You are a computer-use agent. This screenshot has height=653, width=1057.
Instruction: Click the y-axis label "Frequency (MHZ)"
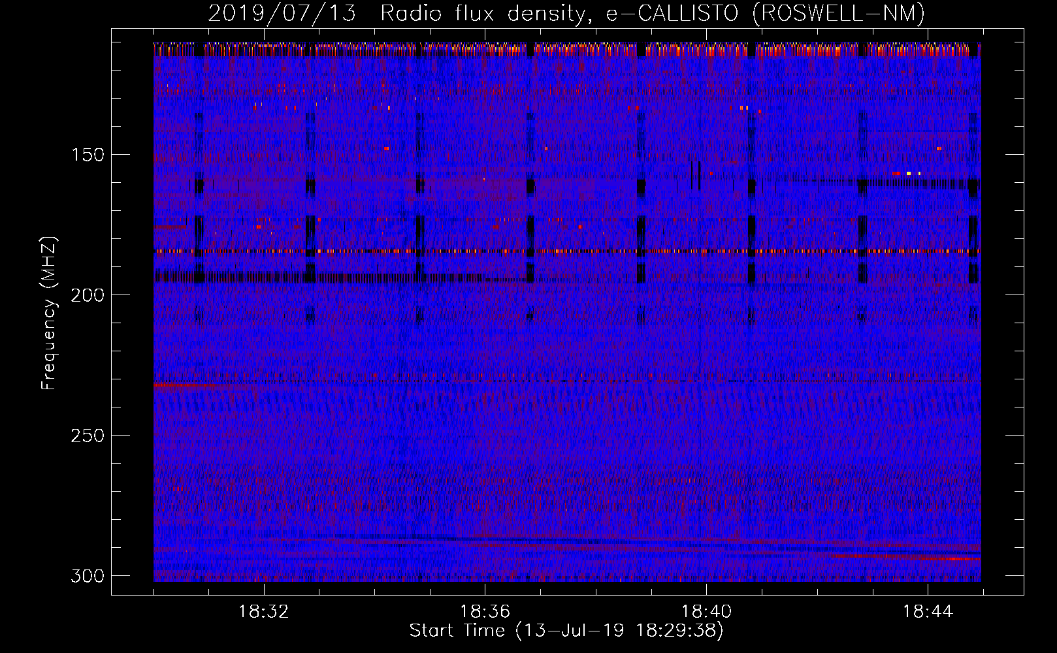click(x=49, y=313)
